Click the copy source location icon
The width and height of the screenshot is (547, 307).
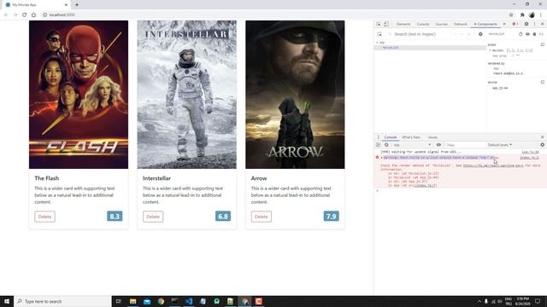(x=543, y=82)
